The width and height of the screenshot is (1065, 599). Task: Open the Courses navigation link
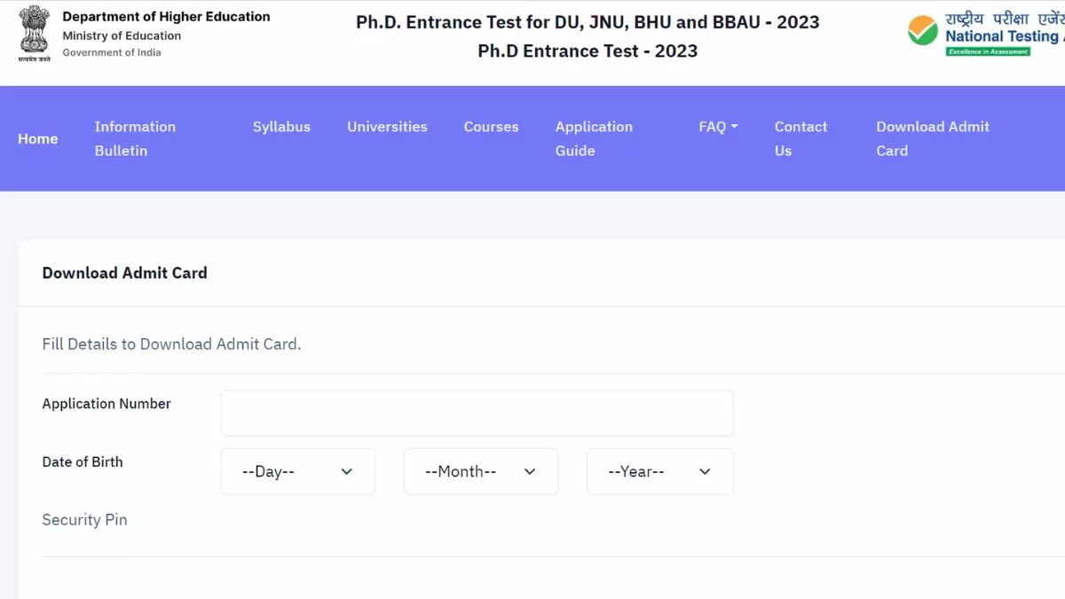(491, 127)
